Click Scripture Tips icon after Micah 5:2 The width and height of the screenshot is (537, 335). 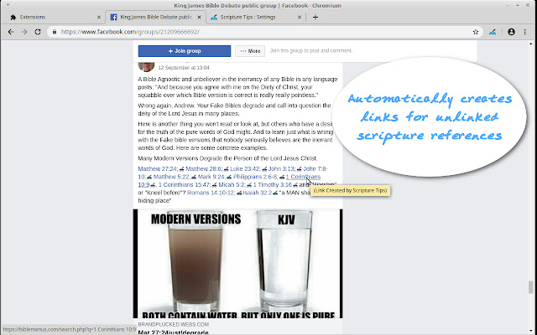tap(249, 185)
